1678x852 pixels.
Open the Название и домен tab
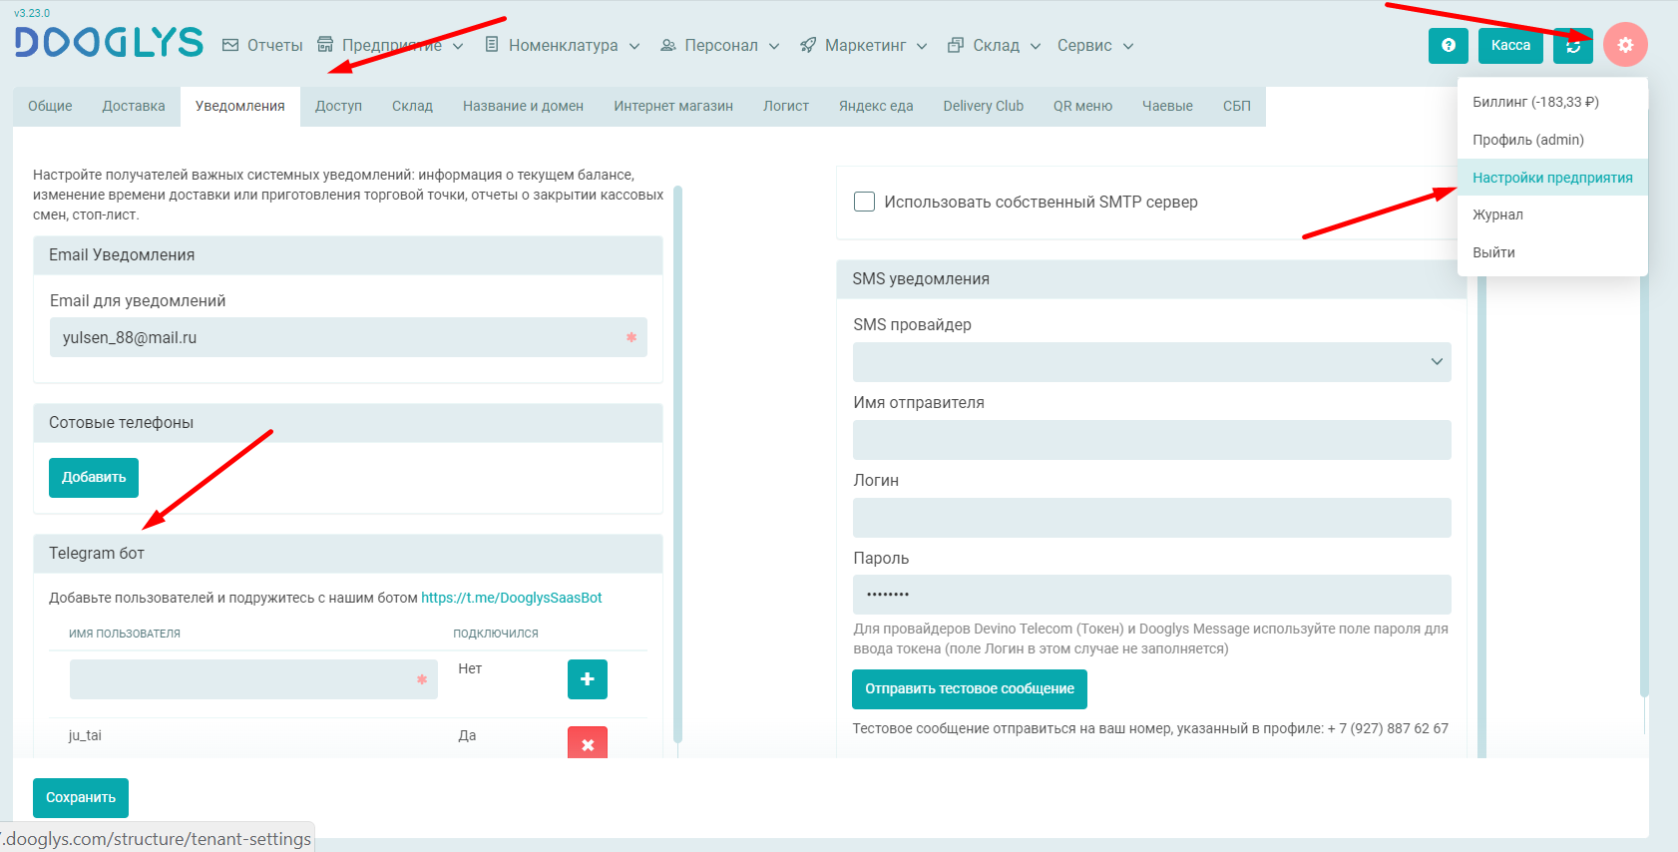tap(523, 106)
